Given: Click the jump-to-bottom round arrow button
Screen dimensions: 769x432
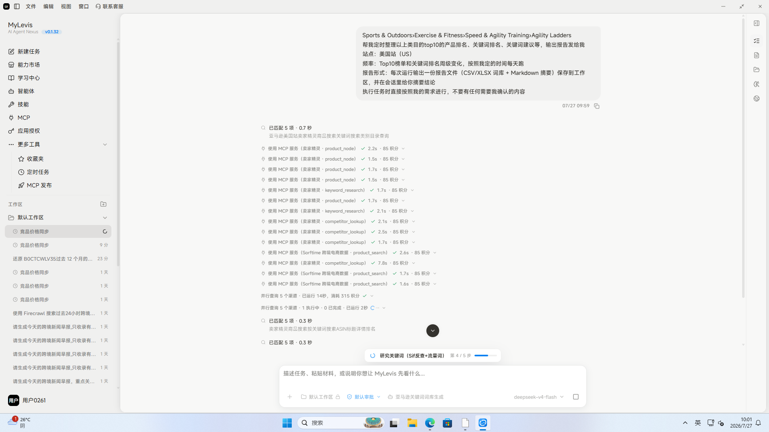Looking at the screenshot, I should click(x=432, y=331).
